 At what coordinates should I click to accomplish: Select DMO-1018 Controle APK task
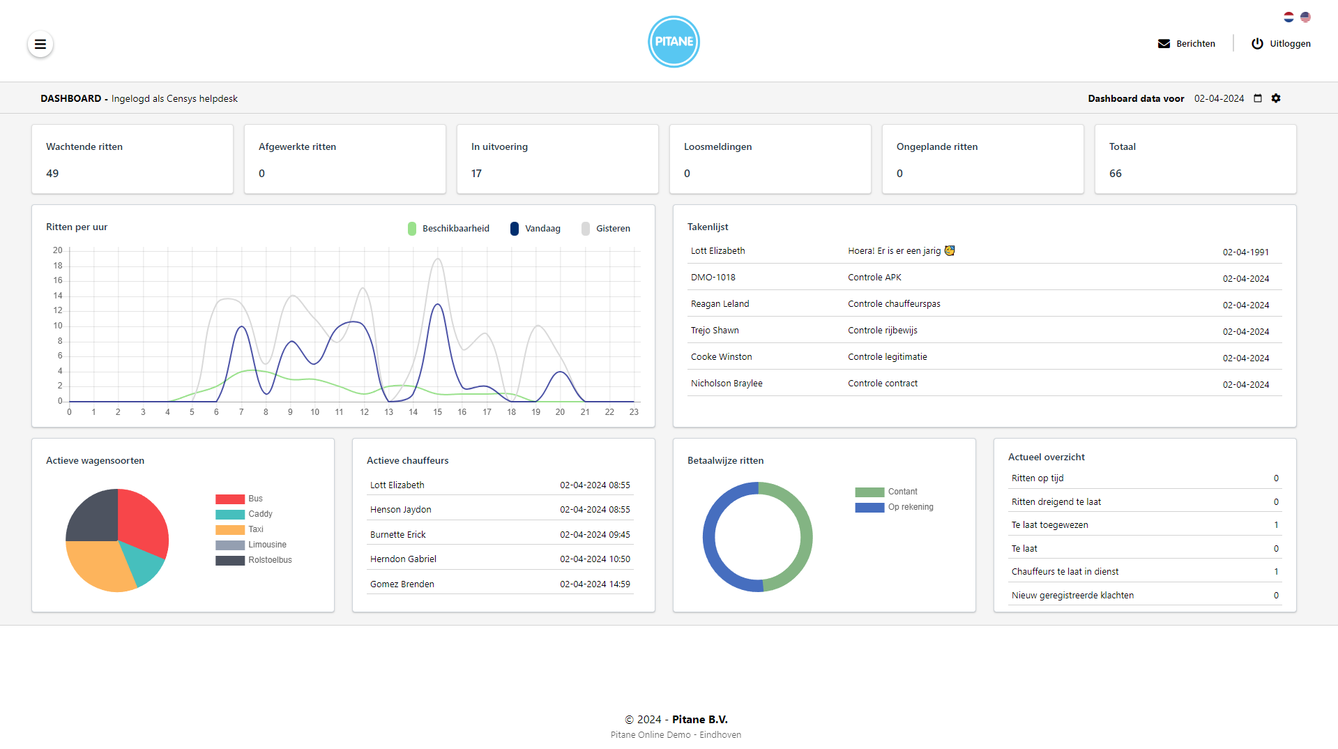click(x=985, y=278)
